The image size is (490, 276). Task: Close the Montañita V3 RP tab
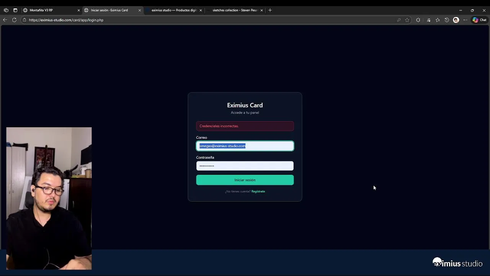tap(78, 10)
